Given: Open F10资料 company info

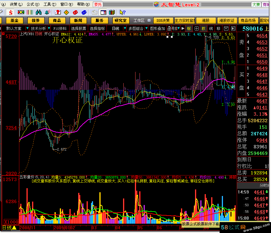Looking at the screenshot, I should click(x=60, y=28).
